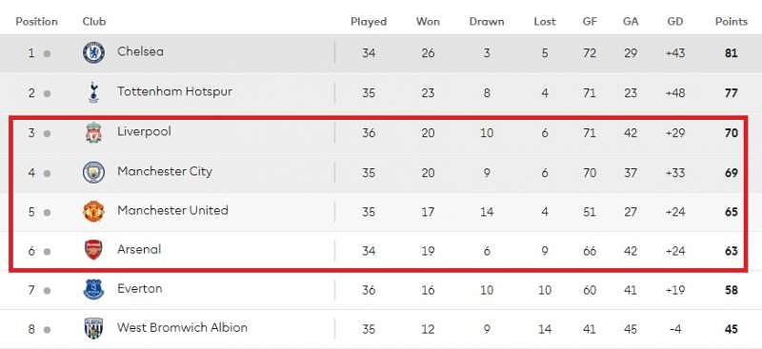The height and width of the screenshot is (349, 762).
Task: Open the Tottenham Hotspur team link
Action: coord(175,91)
